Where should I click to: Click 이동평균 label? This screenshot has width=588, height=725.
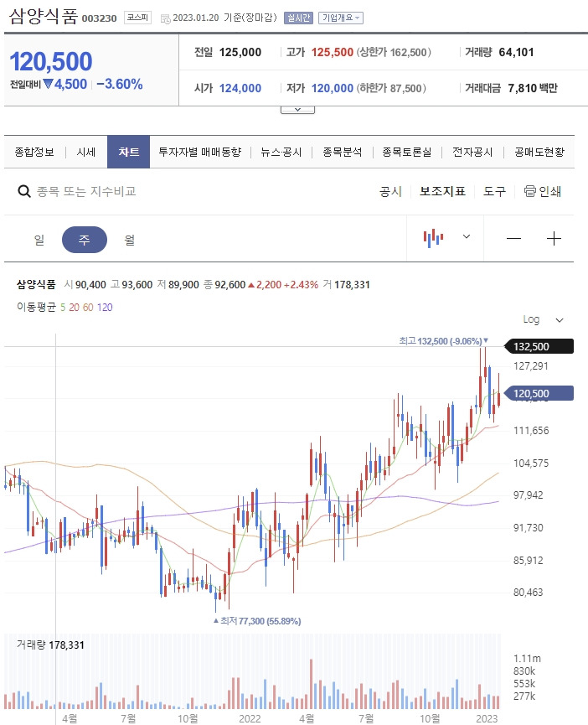click(x=36, y=307)
